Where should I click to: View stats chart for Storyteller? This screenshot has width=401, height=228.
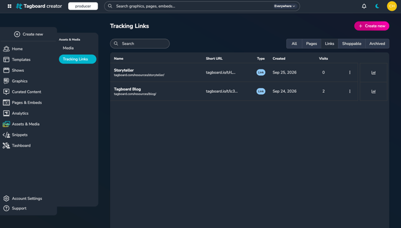[x=373, y=72]
